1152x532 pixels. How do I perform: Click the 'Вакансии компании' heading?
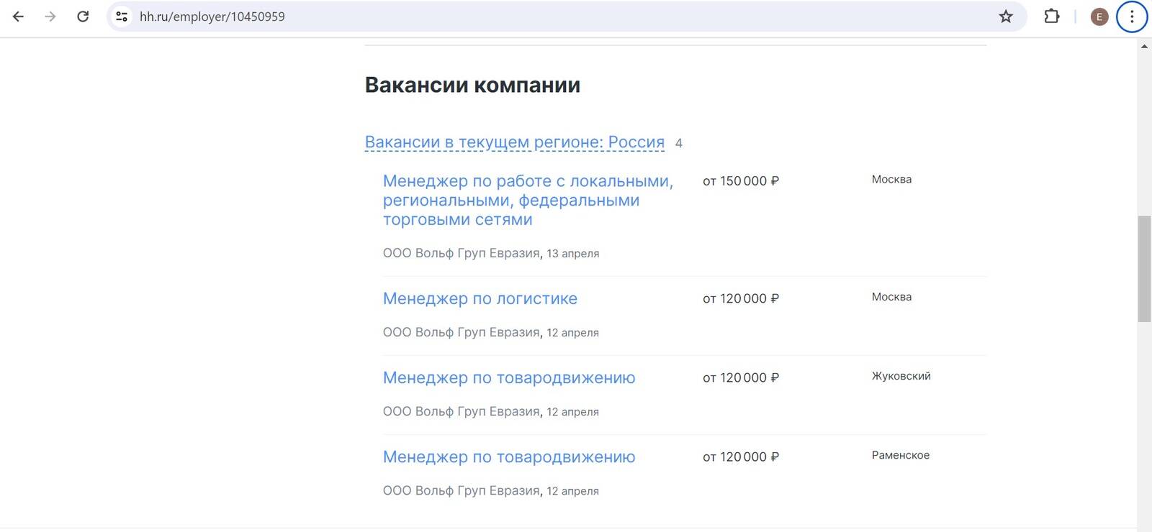pos(472,85)
